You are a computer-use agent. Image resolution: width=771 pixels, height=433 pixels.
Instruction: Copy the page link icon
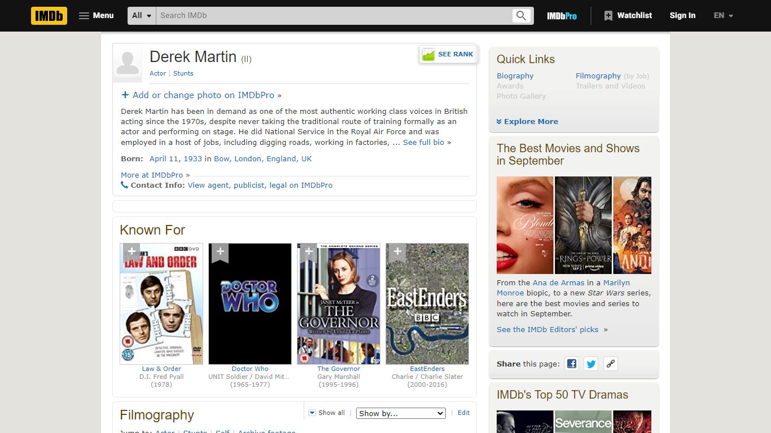tap(610, 364)
